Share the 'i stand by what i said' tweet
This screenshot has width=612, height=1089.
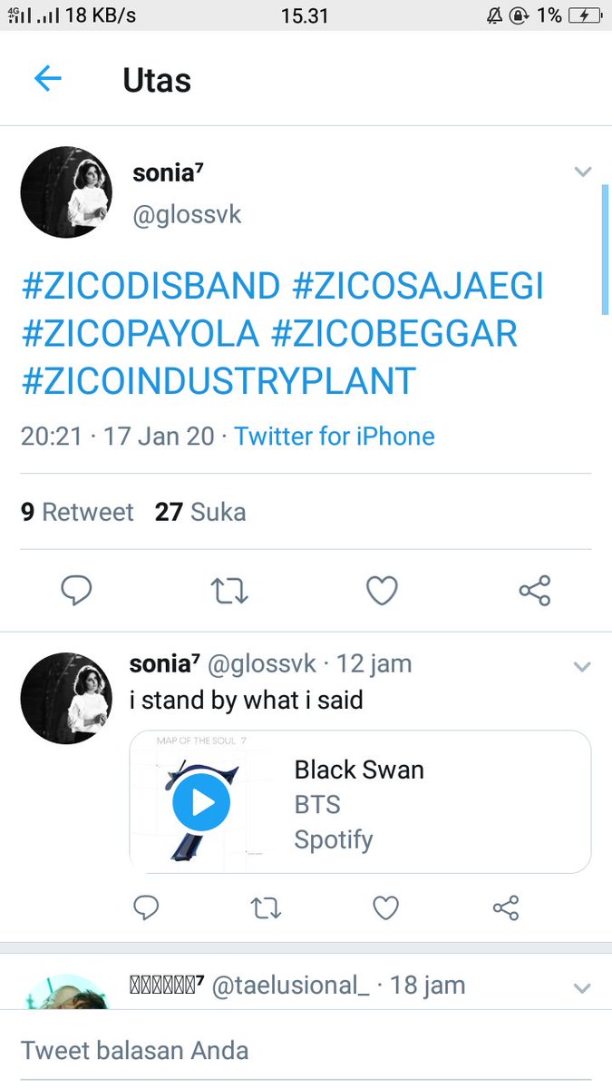point(506,907)
